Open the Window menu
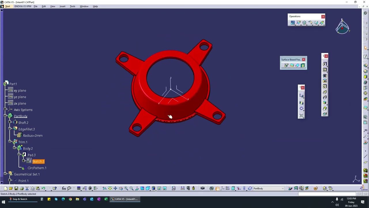Screen dimensions: 369x208 84,6
